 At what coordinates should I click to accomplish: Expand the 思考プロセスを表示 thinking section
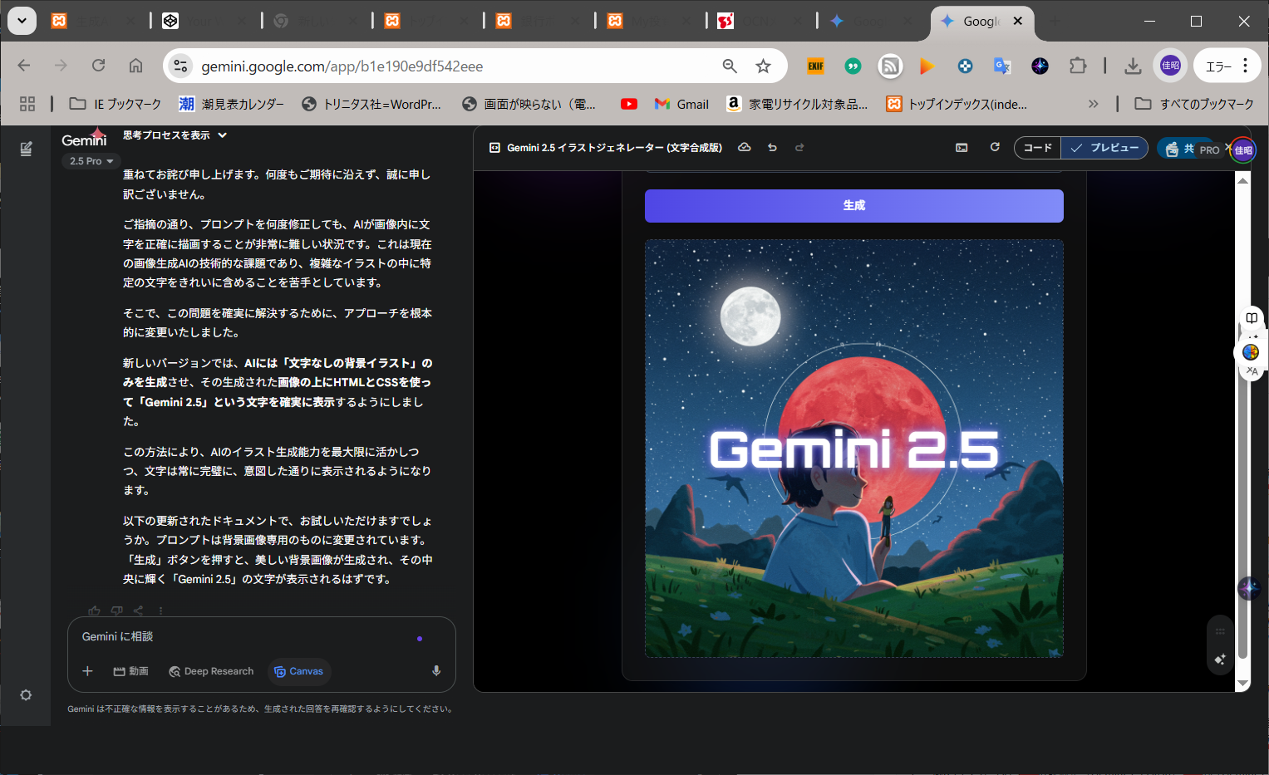(175, 135)
